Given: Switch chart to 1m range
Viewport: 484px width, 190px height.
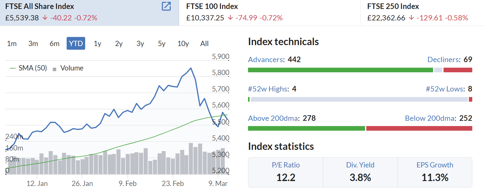Looking at the screenshot, I should click(12, 44).
